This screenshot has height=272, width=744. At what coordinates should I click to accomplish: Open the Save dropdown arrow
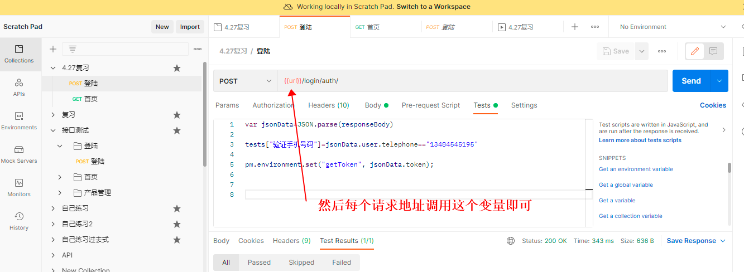click(642, 51)
